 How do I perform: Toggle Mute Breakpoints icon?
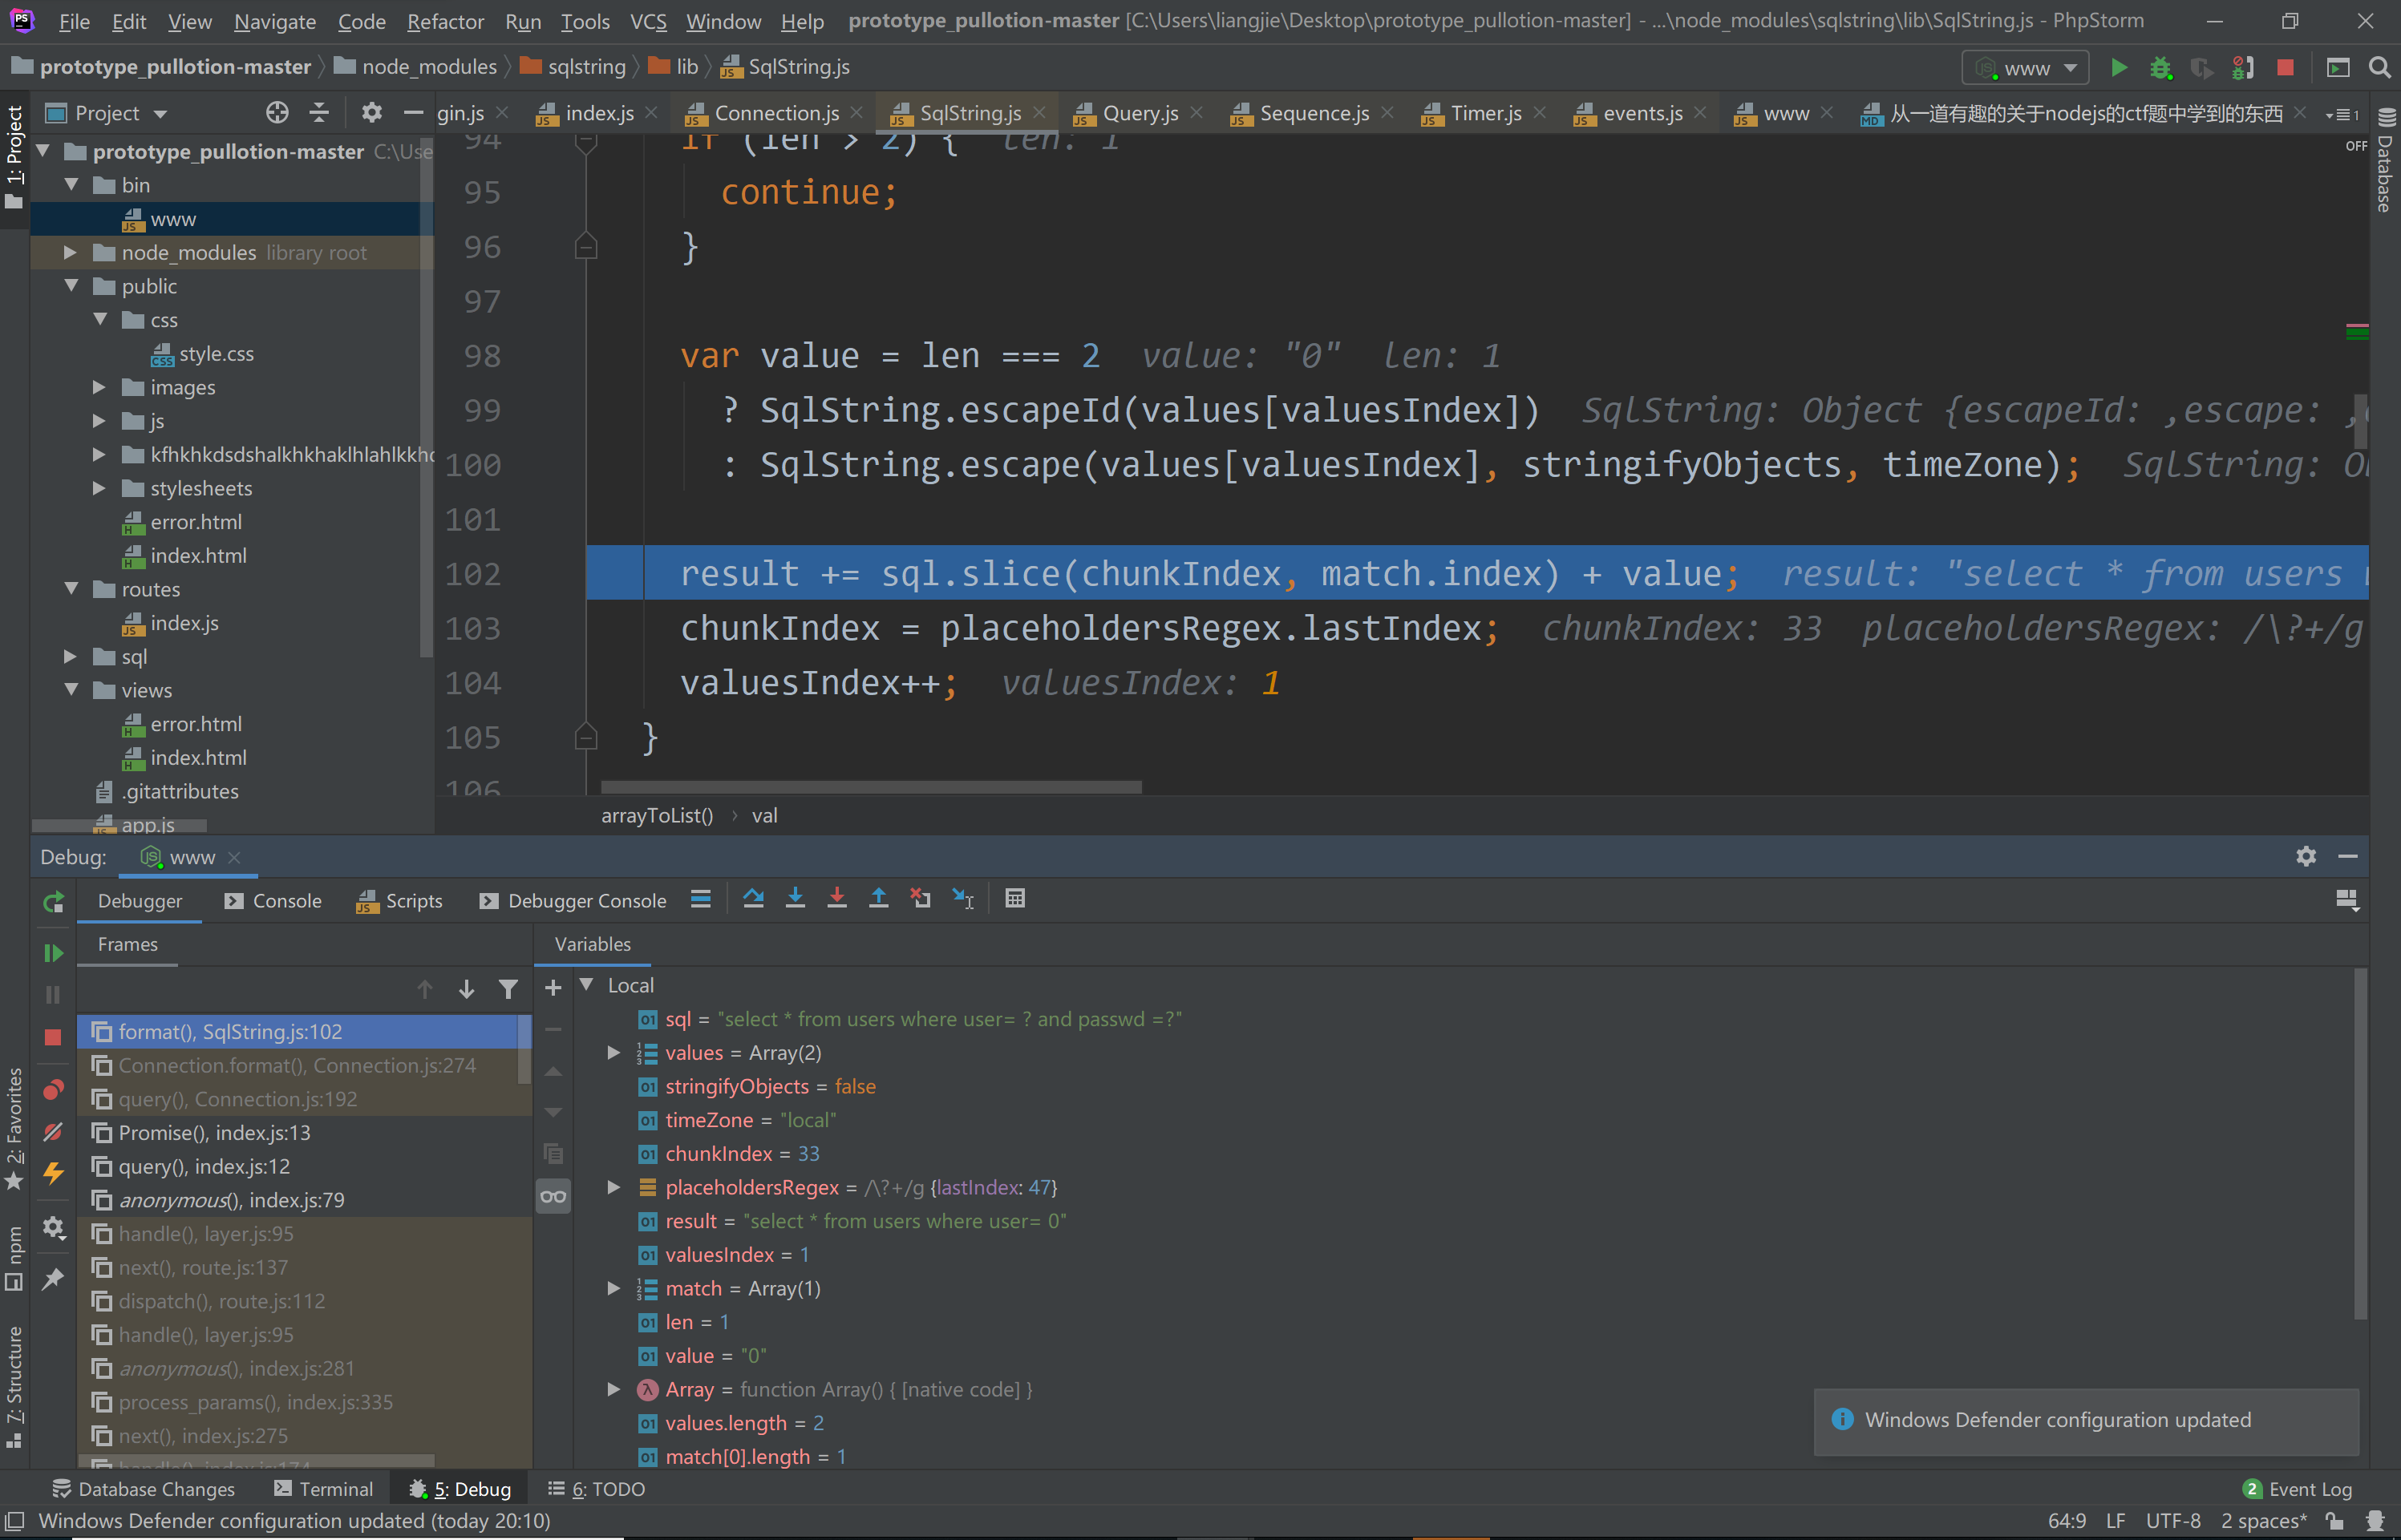pos(53,1131)
